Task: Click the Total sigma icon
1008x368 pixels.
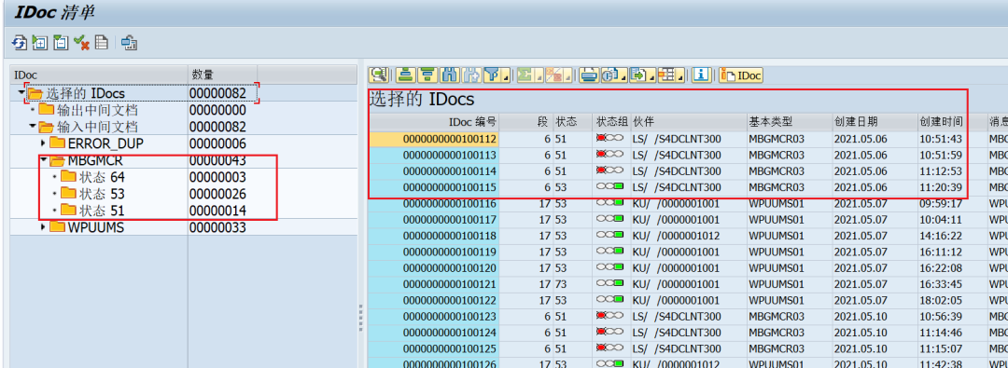Action: pyautogui.click(x=525, y=75)
